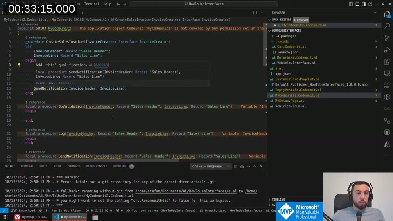The image size is (393, 221).
Task: Open the Search view in activity bar
Action: point(387,26)
